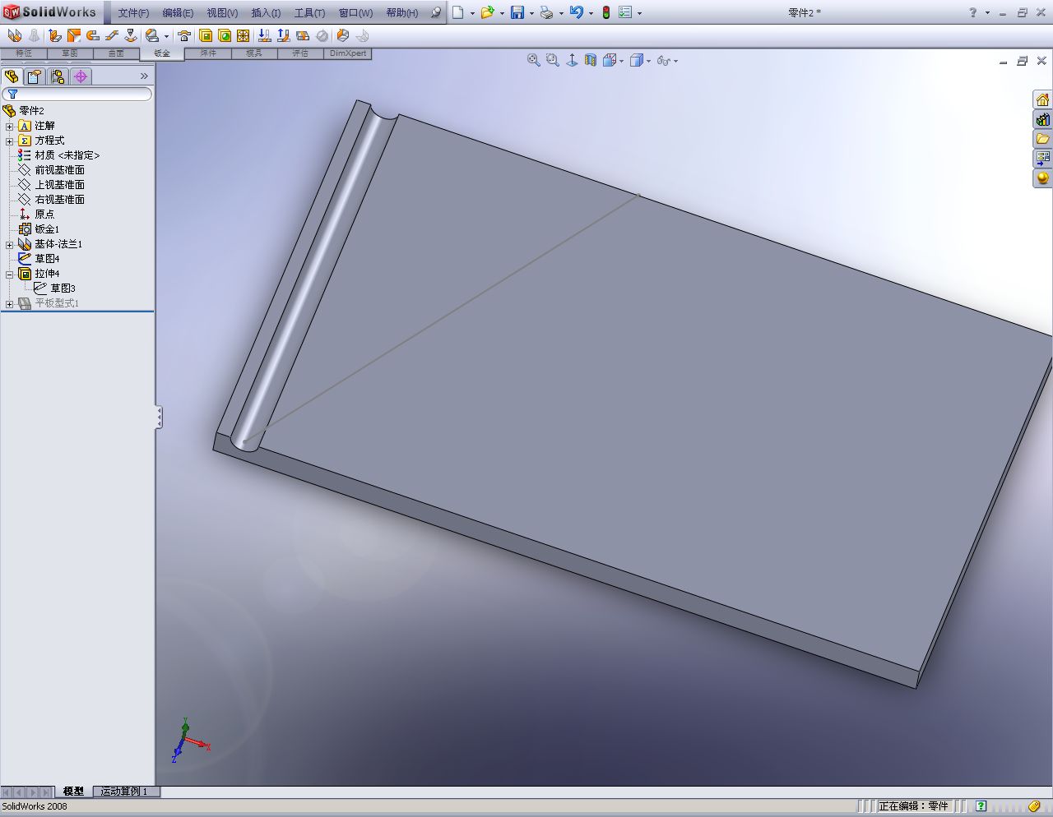
Task: Click the Unfold tool
Action: coord(264,35)
